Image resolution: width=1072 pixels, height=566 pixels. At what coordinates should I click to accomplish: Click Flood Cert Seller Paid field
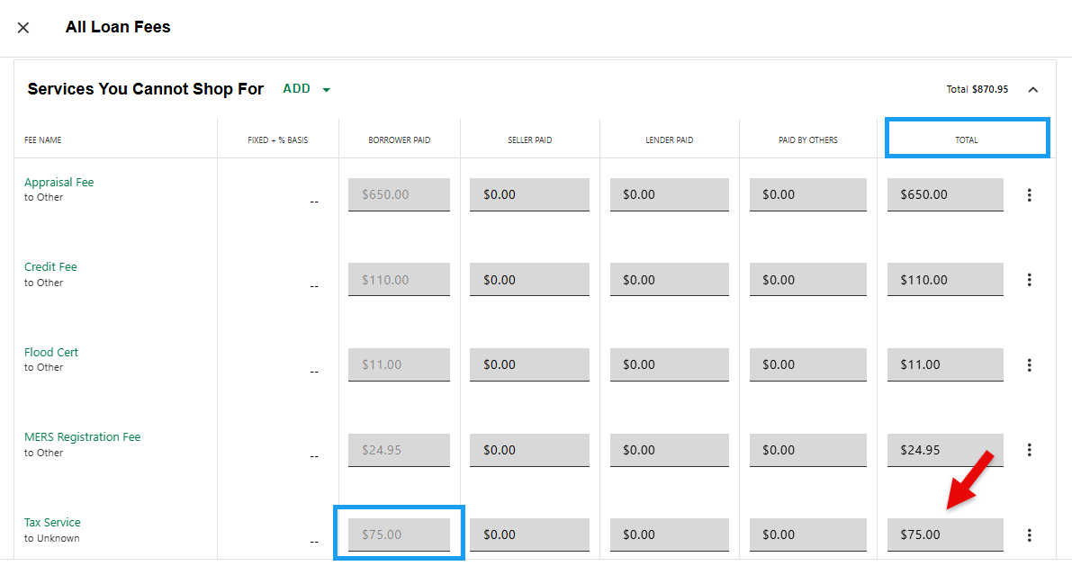pos(529,365)
